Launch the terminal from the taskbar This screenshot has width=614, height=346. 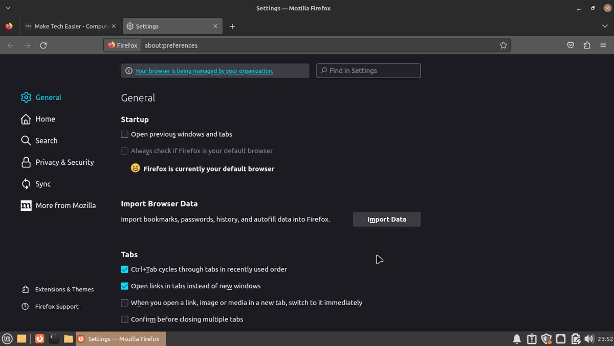tap(54, 338)
